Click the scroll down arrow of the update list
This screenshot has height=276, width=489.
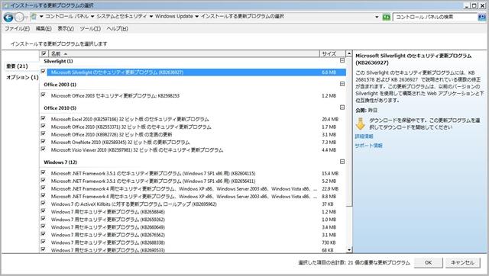pyautogui.click(x=349, y=249)
